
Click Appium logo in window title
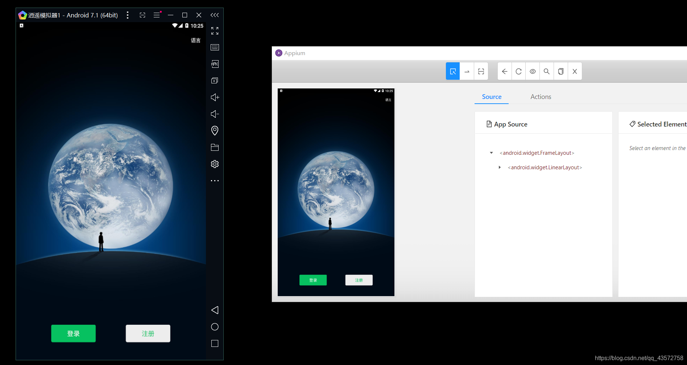(279, 53)
